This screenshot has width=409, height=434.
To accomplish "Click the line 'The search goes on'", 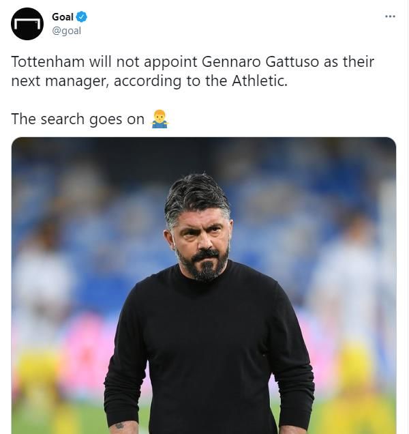I will (x=78, y=119).
